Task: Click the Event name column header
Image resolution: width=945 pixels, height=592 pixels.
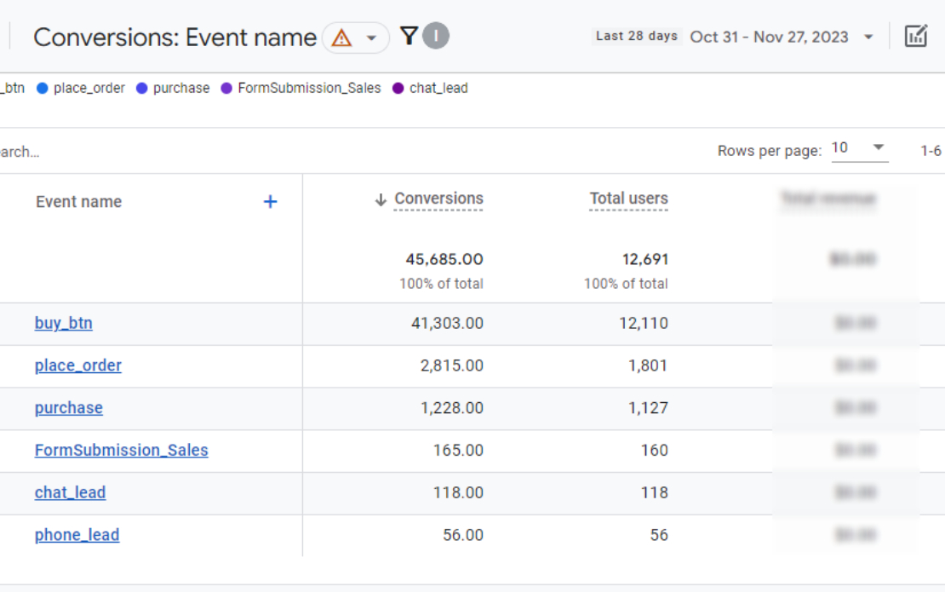Action: (78, 202)
